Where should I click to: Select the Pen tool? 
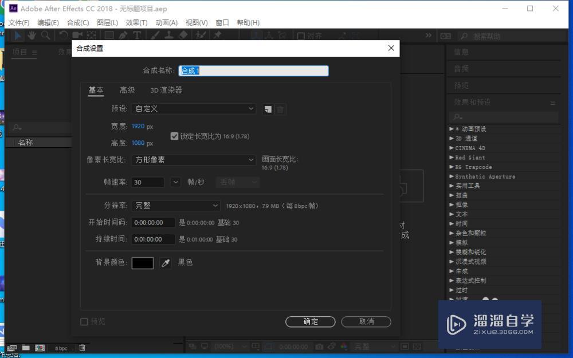123,36
